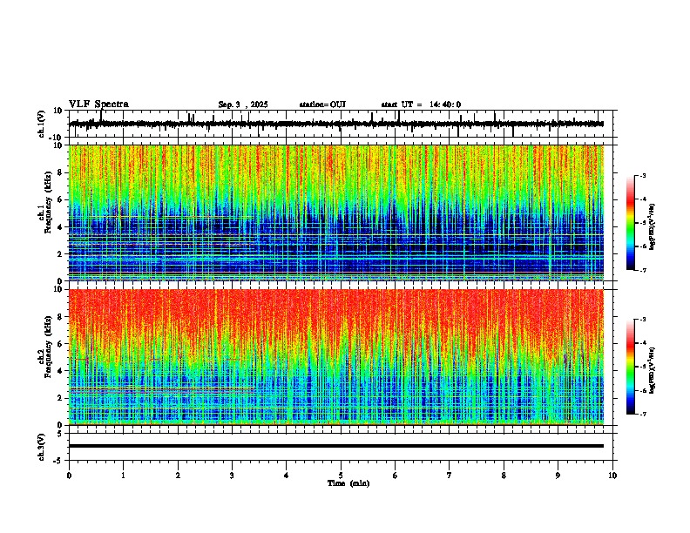Click the ch.2 spectrogram color scale bar
The width and height of the screenshot is (690, 533).
[631, 367]
